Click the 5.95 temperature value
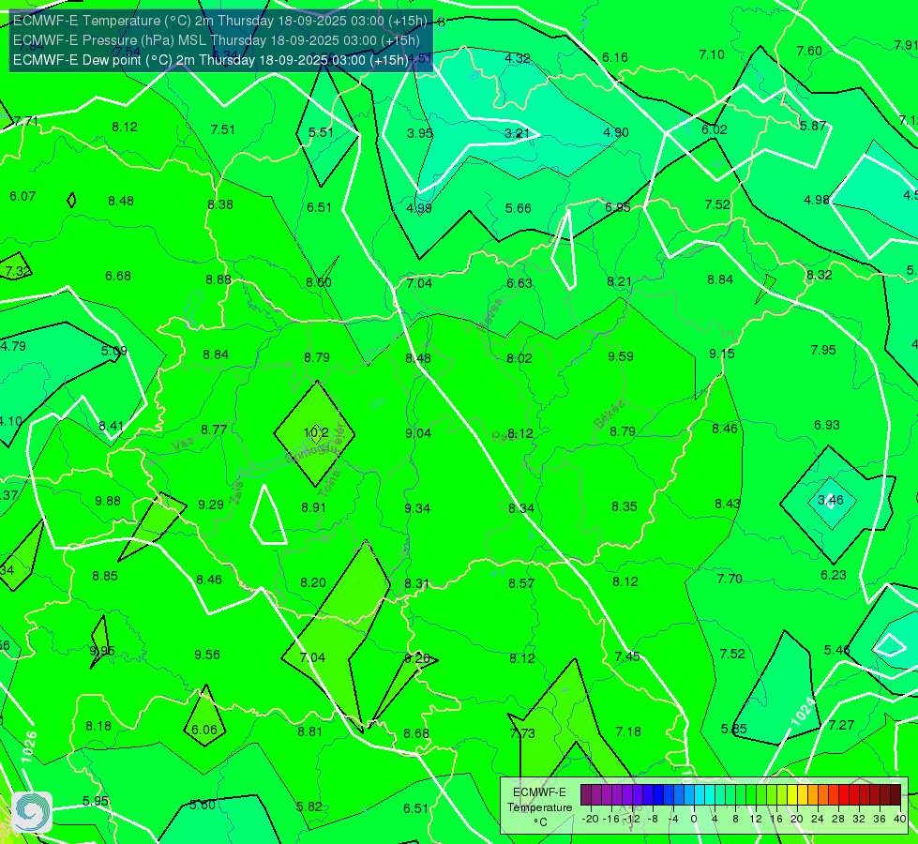The width and height of the screenshot is (918, 844). pos(96,801)
